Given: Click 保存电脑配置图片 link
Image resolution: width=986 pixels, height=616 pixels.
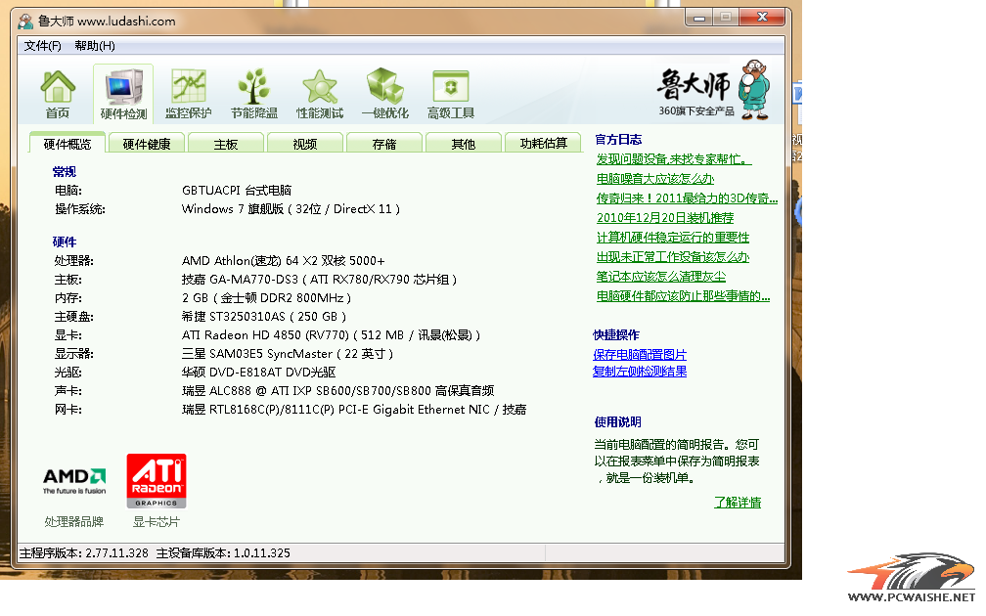Looking at the screenshot, I should (x=640, y=355).
